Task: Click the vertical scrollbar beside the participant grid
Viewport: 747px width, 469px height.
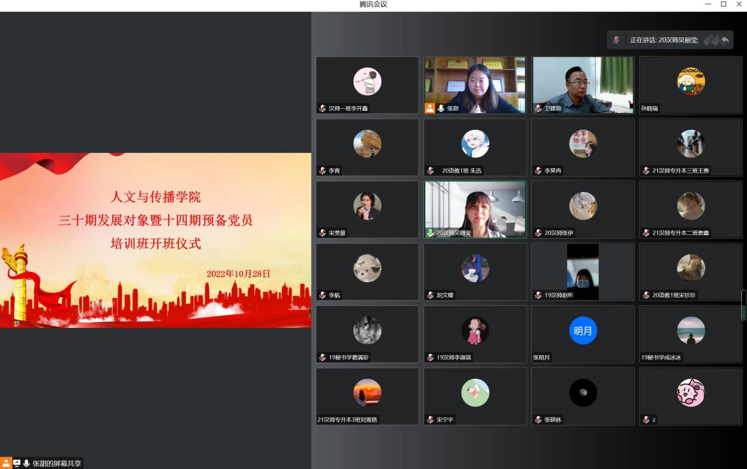Action: [x=743, y=304]
